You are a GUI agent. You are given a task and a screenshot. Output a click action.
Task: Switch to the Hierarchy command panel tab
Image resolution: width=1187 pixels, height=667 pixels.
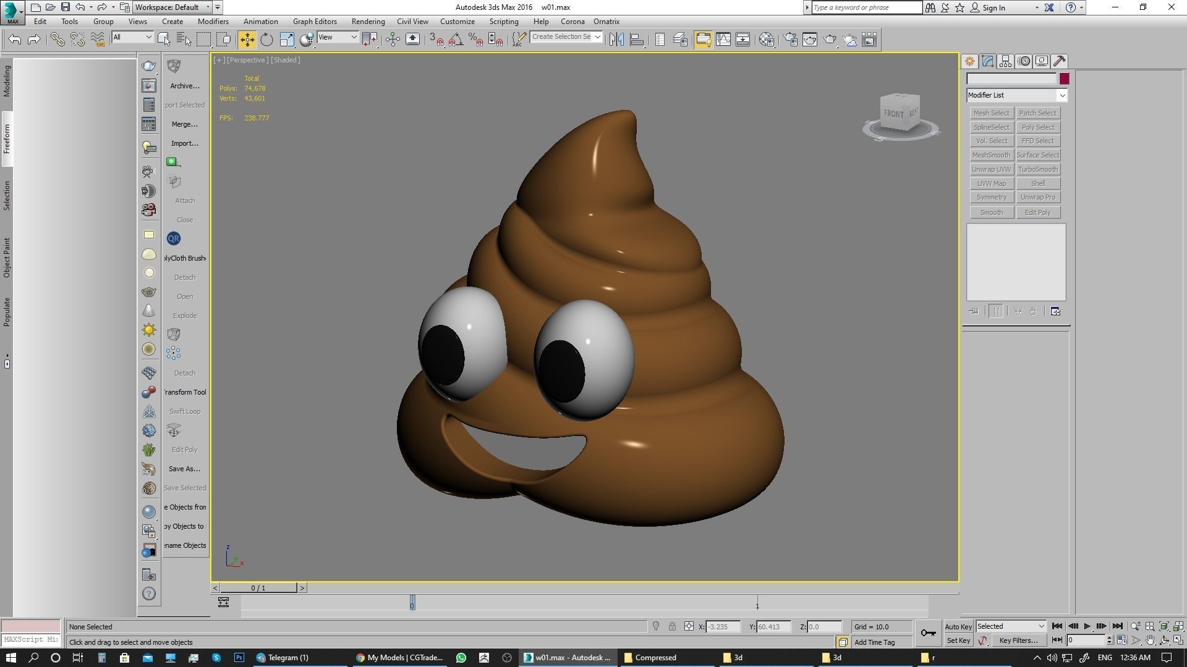(1005, 61)
